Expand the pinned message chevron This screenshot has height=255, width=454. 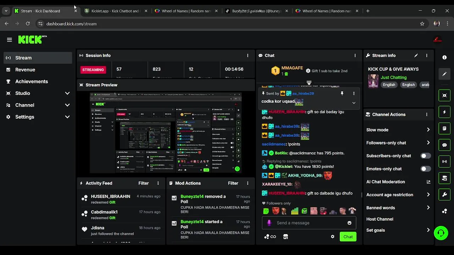[x=354, y=103]
